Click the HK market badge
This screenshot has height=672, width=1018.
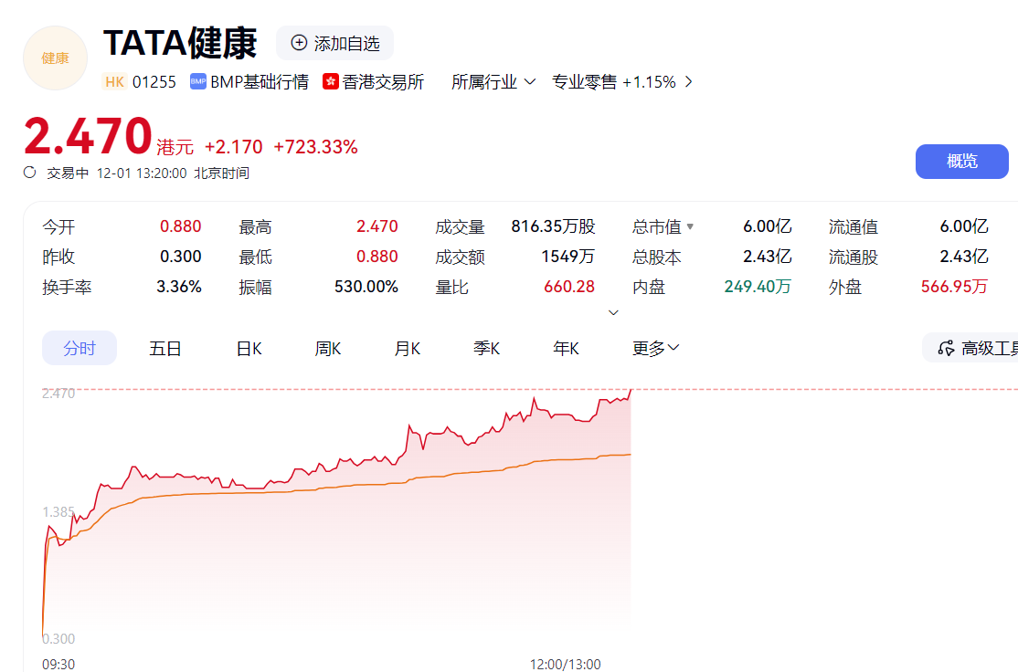coord(115,82)
